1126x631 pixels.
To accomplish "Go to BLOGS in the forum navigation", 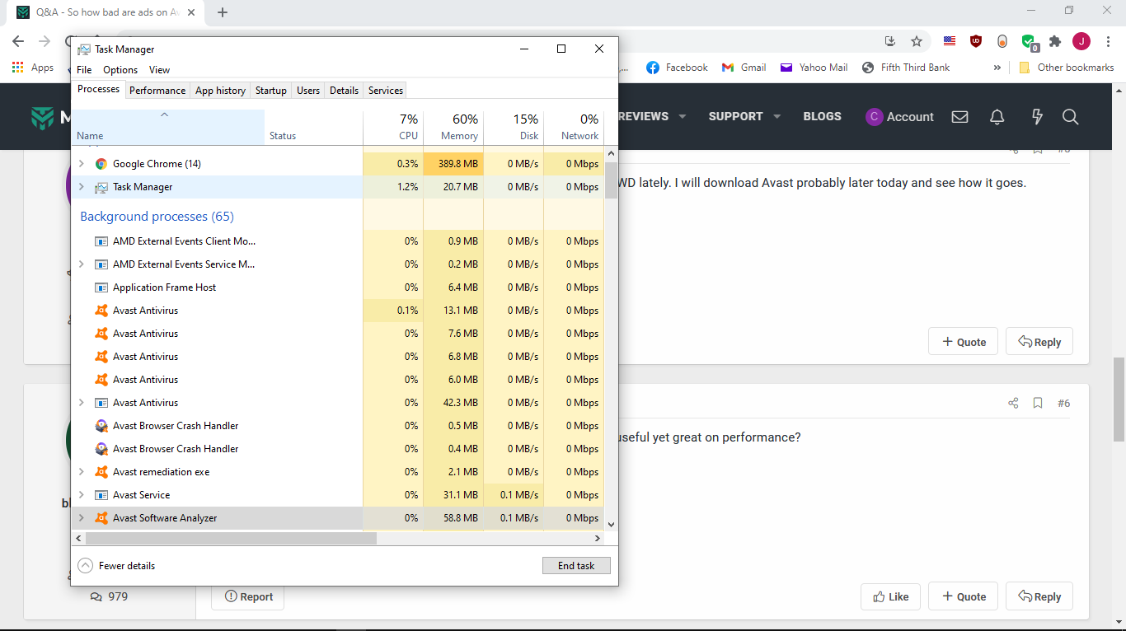I will (x=823, y=117).
